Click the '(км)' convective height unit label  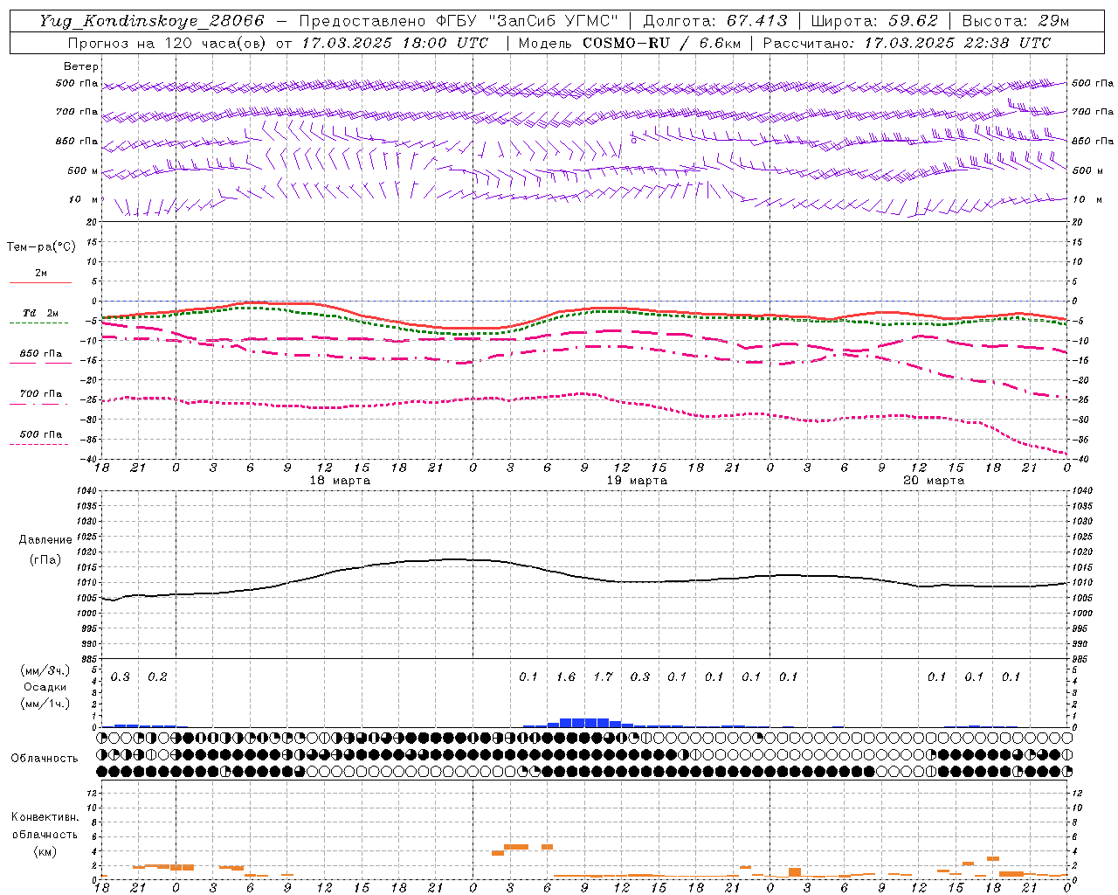[45, 851]
